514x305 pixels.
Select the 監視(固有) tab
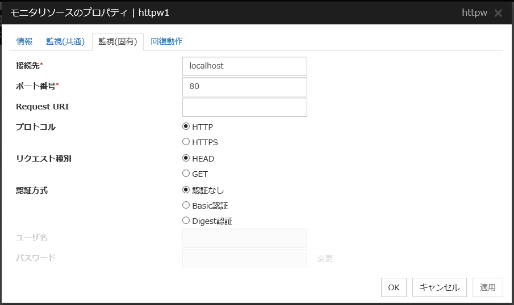pos(118,41)
